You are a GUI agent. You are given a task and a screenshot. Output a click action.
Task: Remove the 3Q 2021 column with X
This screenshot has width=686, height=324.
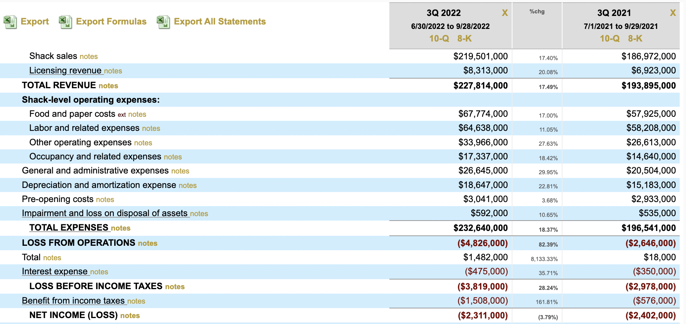(673, 13)
